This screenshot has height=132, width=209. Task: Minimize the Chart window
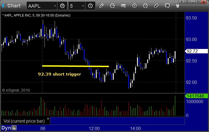(193, 2)
